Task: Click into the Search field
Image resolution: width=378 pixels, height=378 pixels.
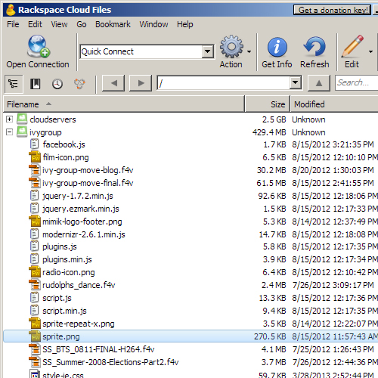Action: (x=357, y=82)
